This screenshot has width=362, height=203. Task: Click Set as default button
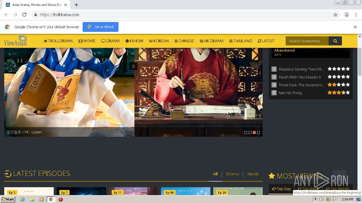click(100, 27)
